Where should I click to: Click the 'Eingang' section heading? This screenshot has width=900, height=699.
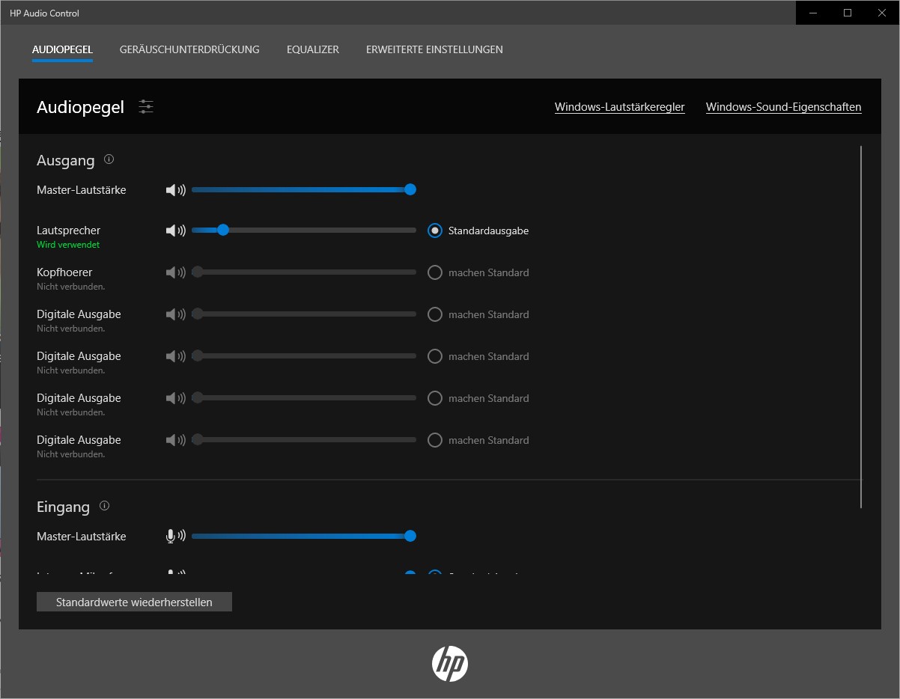point(63,507)
